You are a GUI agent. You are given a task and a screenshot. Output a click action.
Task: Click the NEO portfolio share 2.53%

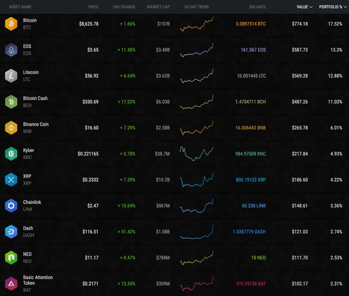(336, 257)
